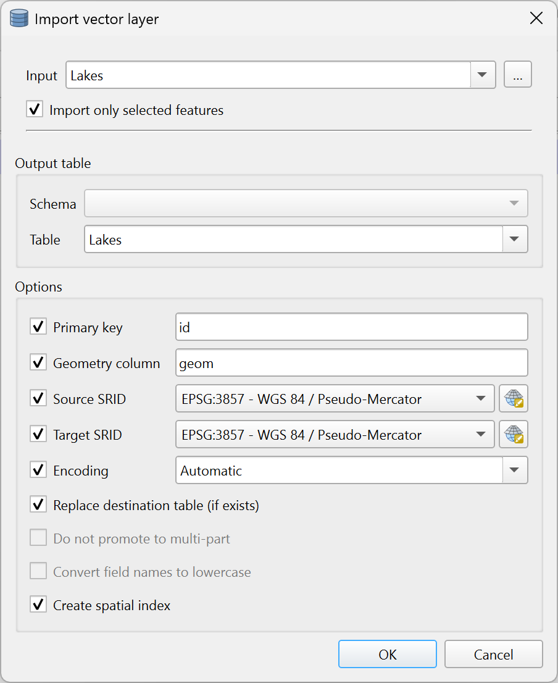Toggle the Primary key checkbox
This screenshot has height=683, width=558.
[38, 327]
